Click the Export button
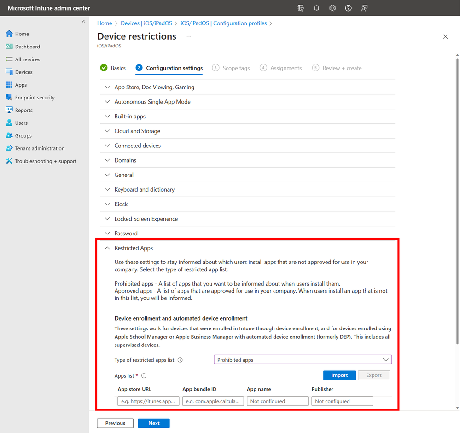The width and height of the screenshot is (460, 433). click(x=374, y=375)
